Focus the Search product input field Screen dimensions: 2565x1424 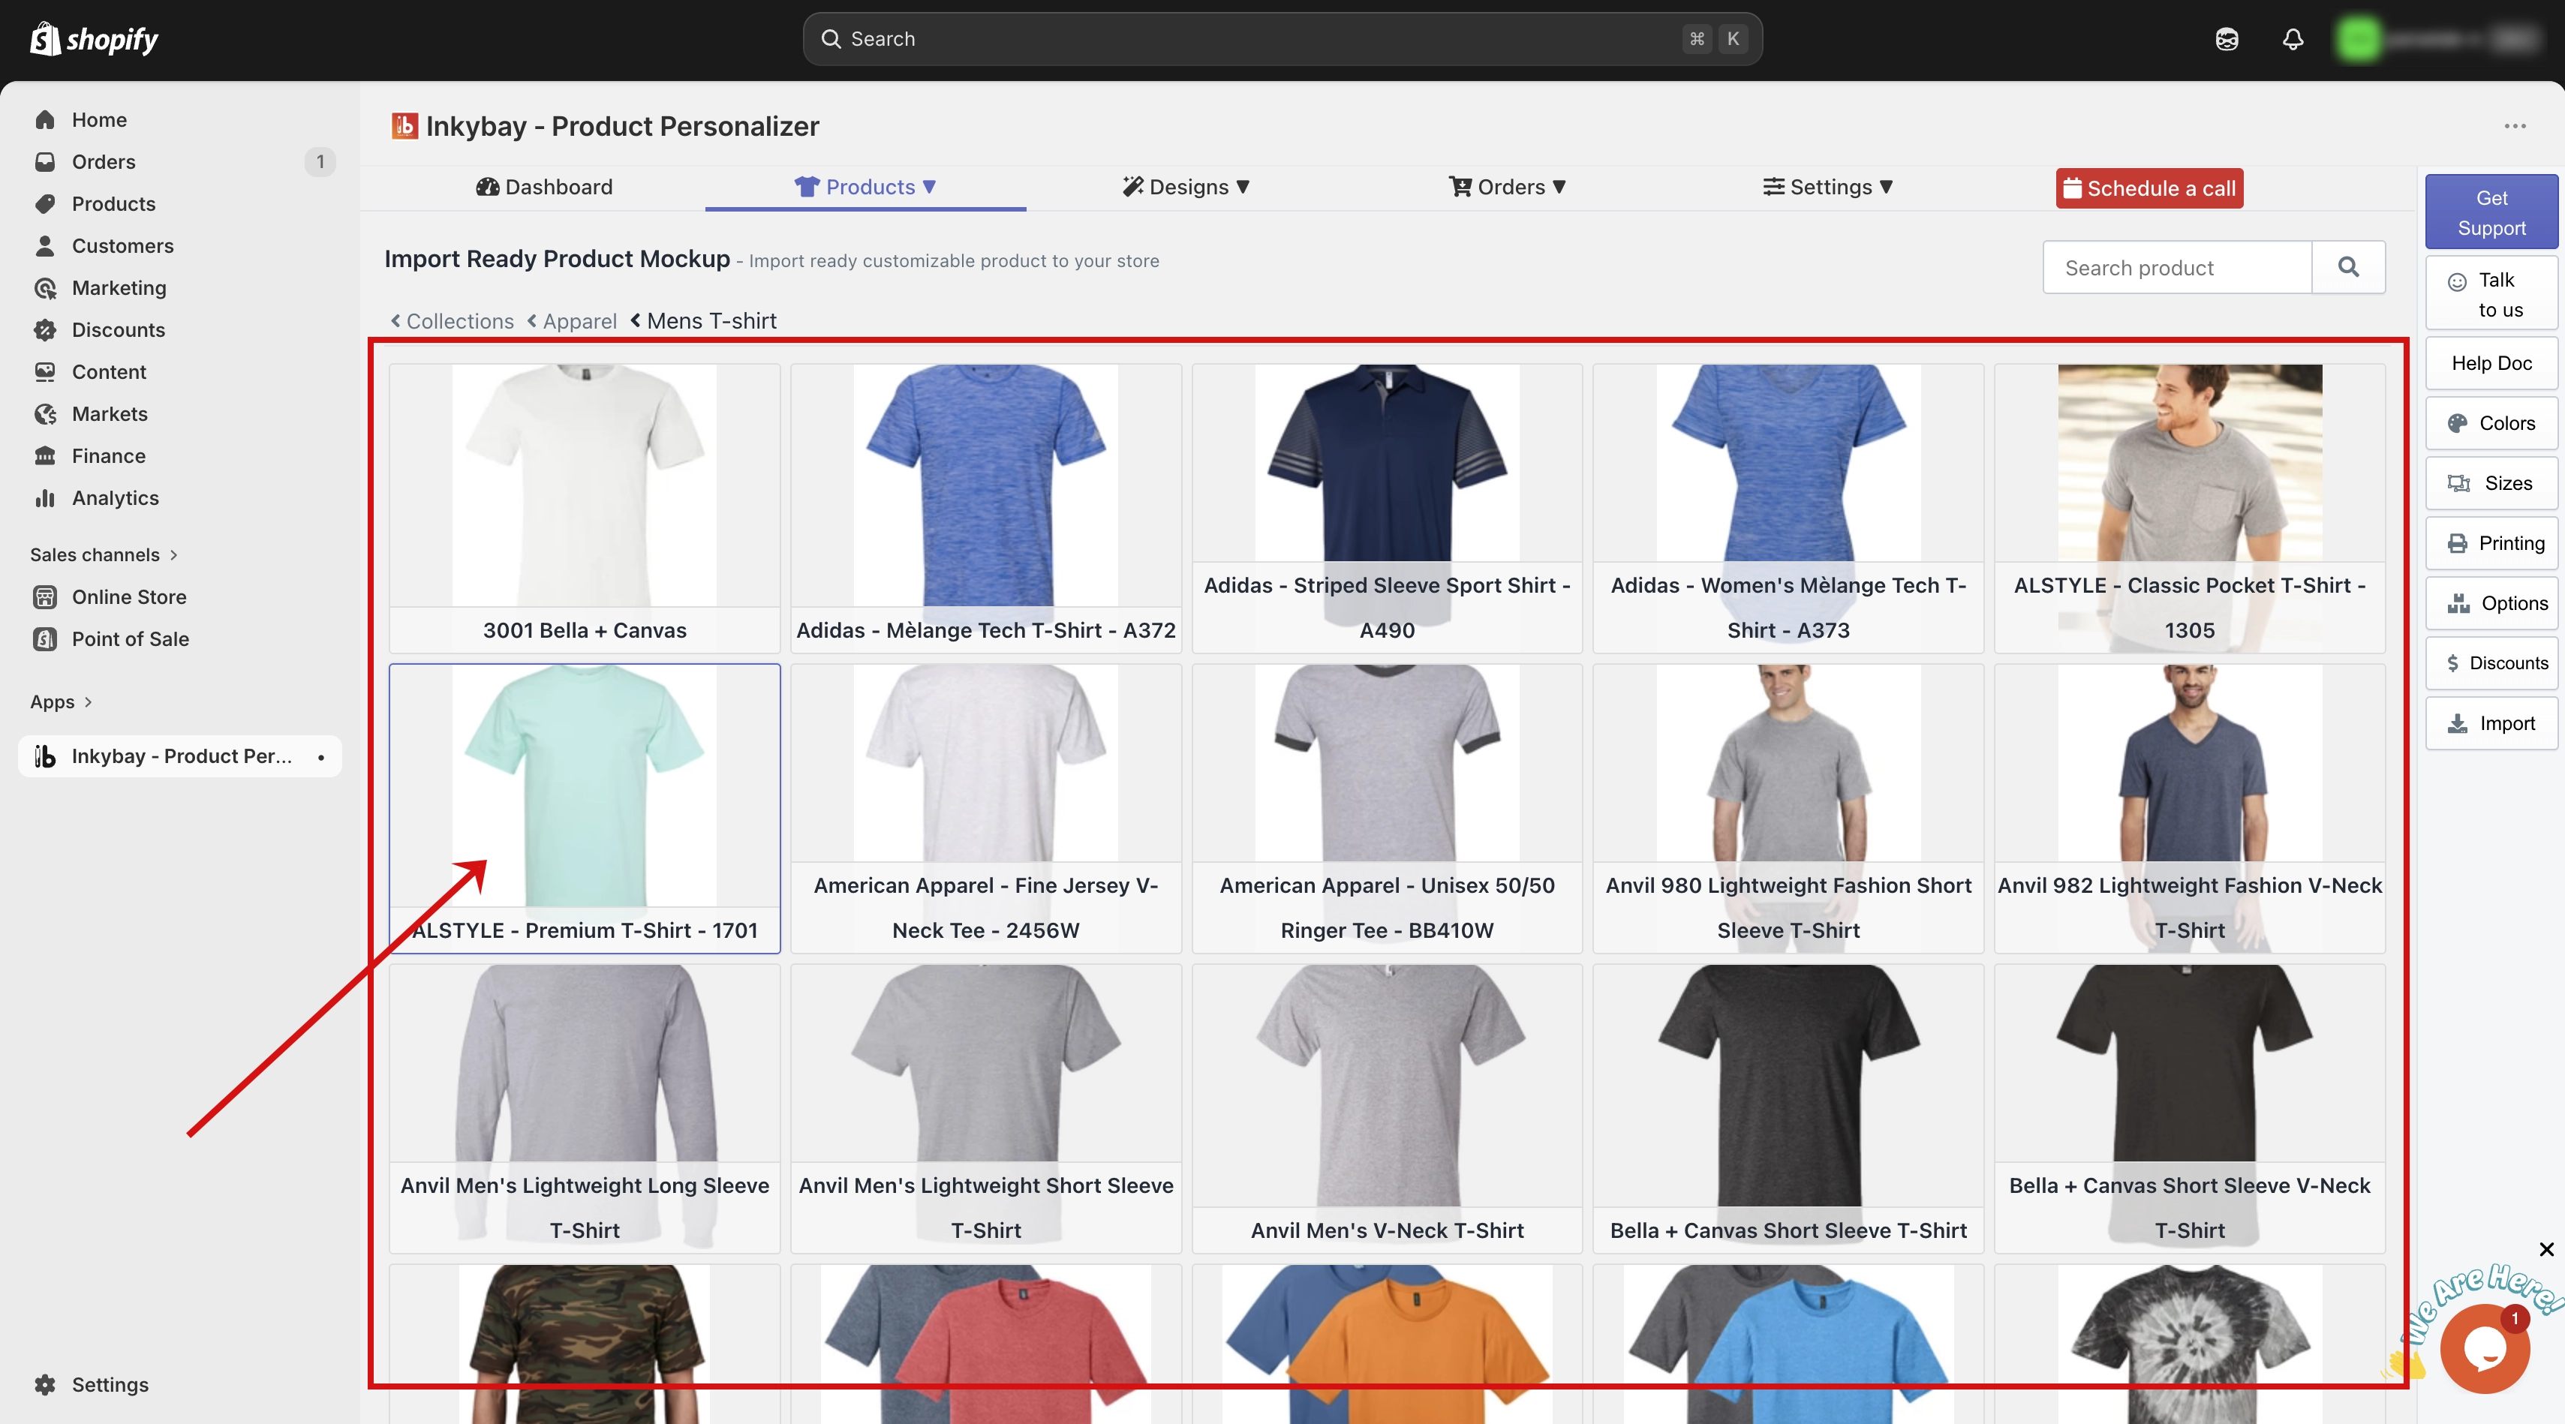click(2177, 267)
